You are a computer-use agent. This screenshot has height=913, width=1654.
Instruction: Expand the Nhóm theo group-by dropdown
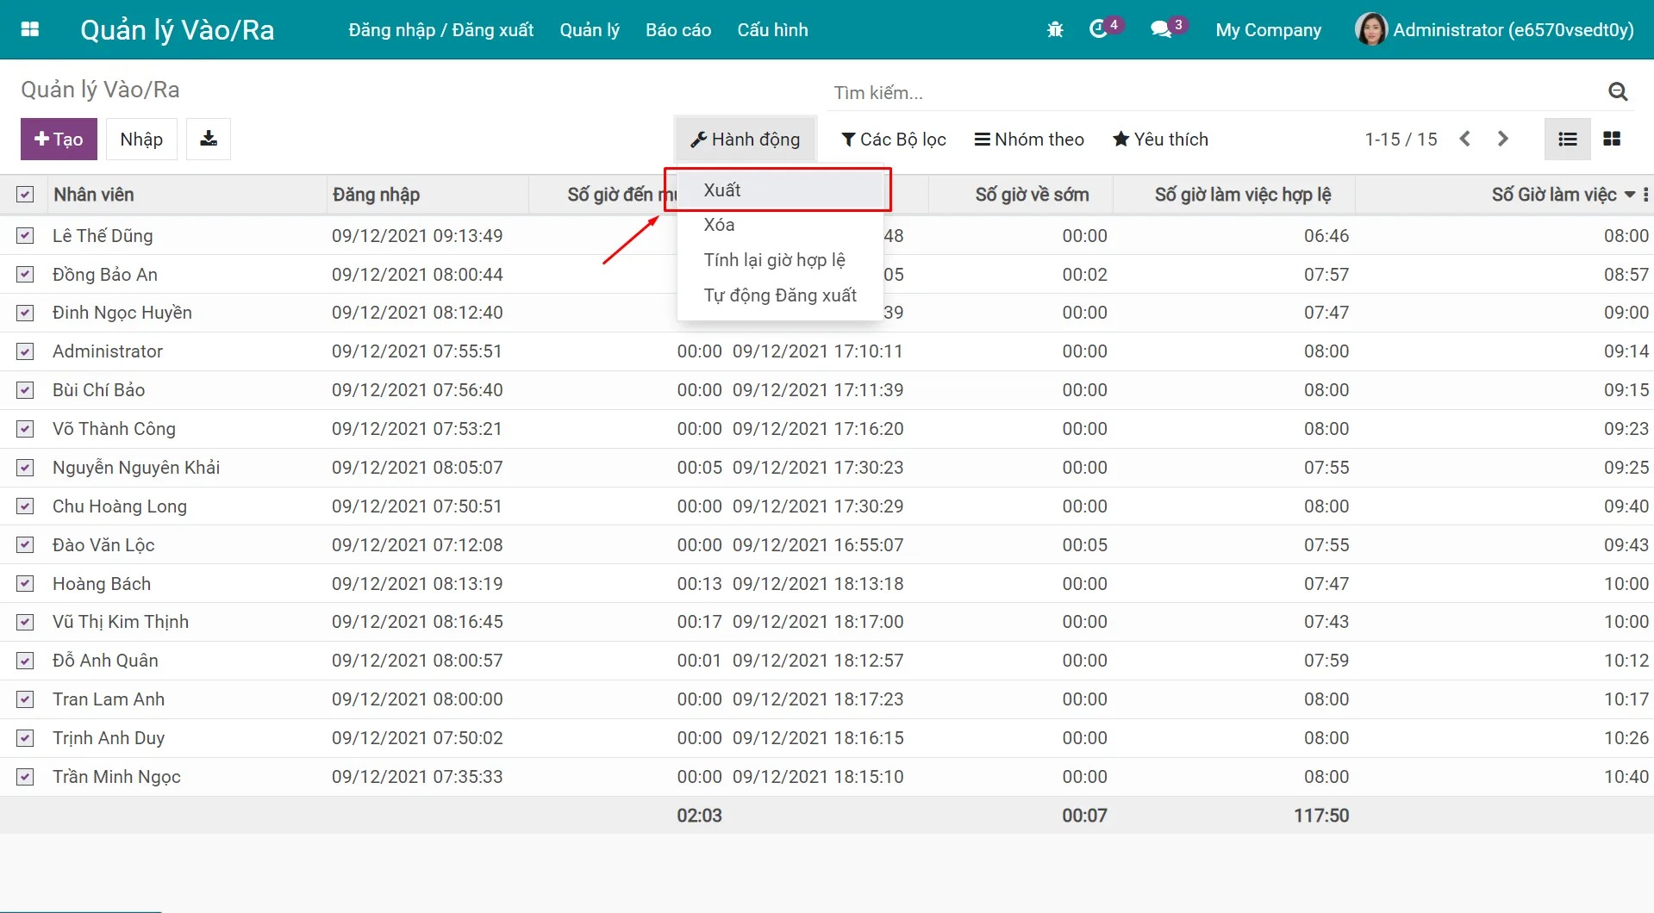[1029, 140]
